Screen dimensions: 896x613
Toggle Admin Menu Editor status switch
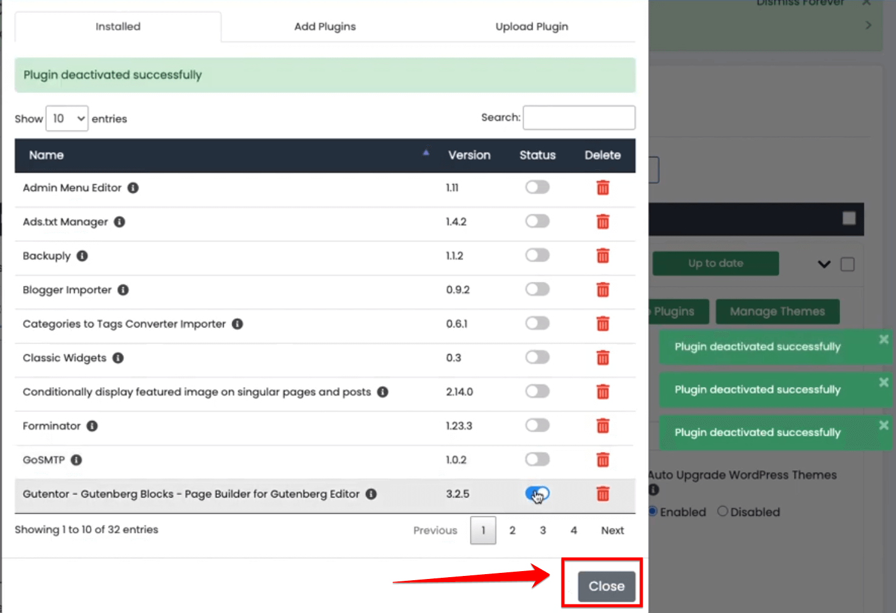click(537, 187)
